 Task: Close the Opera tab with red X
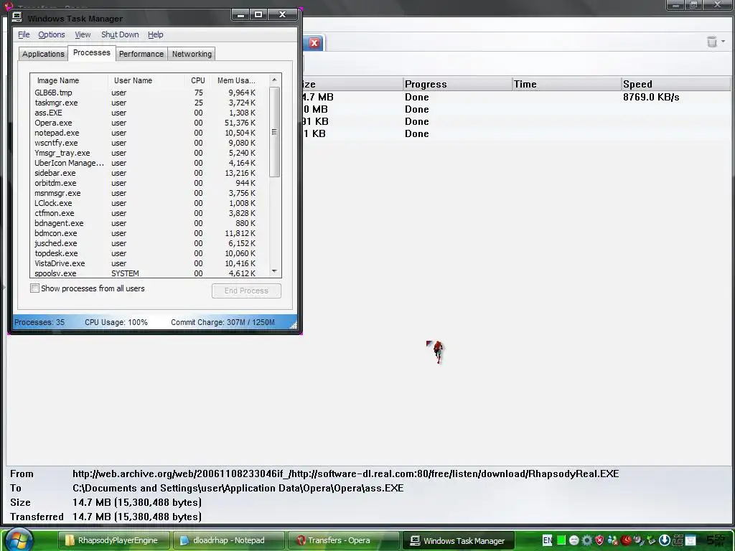tap(314, 43)
